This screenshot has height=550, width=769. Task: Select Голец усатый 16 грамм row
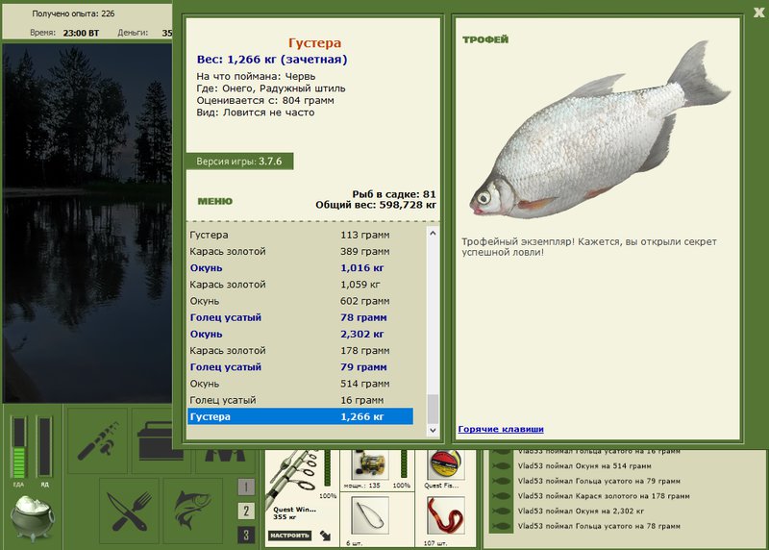click(300, 400)
